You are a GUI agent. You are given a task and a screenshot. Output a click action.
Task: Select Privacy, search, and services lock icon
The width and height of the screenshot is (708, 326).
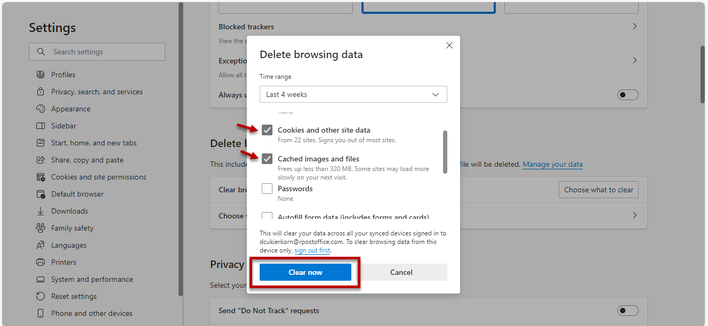point(41,92)
